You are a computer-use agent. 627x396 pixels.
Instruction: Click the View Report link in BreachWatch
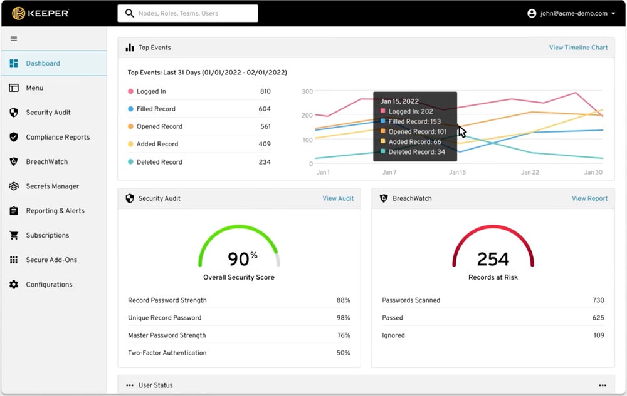pyautogui.click(x=589, y=198)
